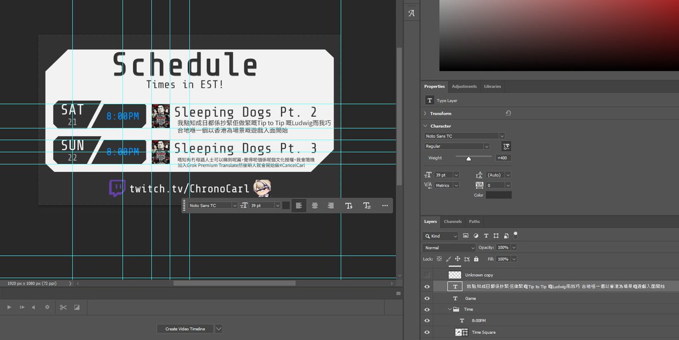Screen dimensions: 679x340
Task: Show the Unknown copy layer
Action: point(427,275)
